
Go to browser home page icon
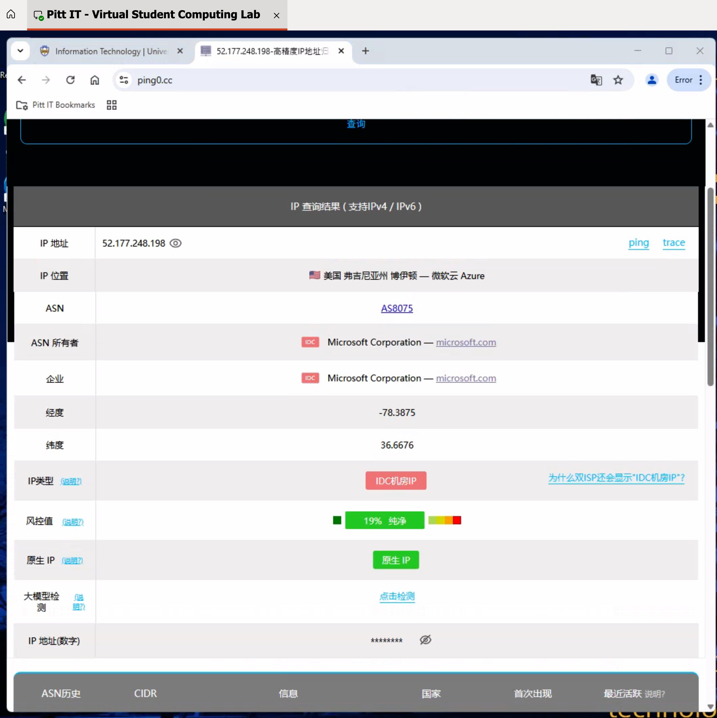pos(95,80)
